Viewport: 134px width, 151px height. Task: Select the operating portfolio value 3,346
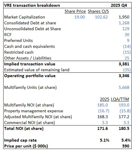[124, 76]
